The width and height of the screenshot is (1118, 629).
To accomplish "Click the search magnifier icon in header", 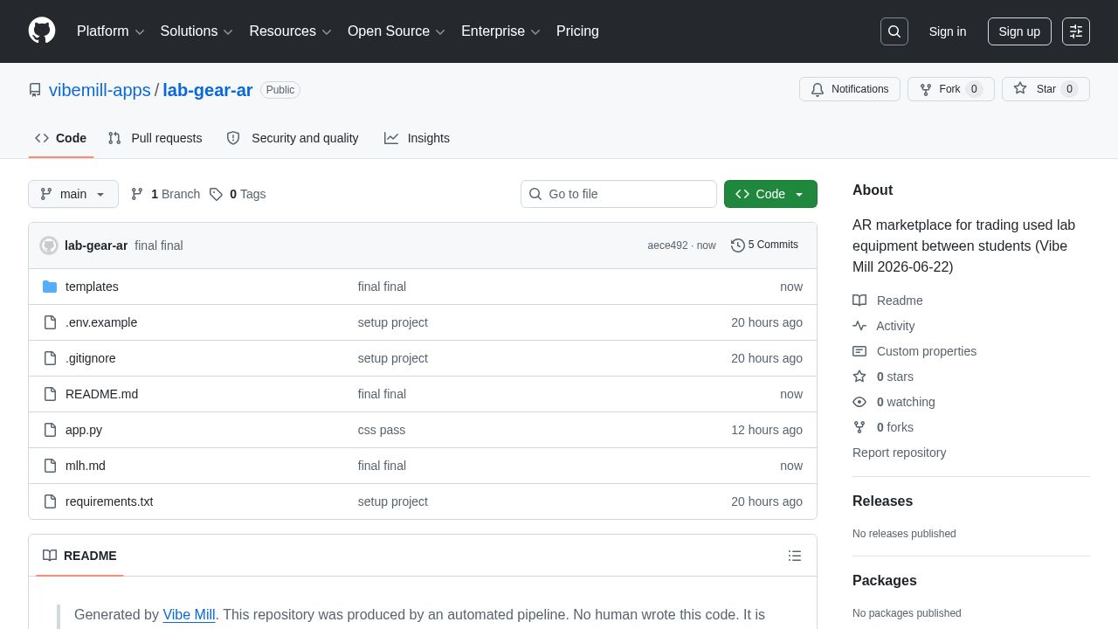I will (x=894, y=31).
